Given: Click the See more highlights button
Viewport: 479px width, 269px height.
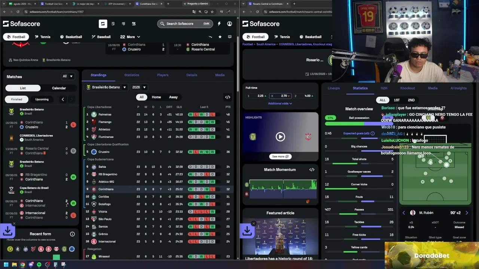Looking at the screenshot, I should 280,157.
